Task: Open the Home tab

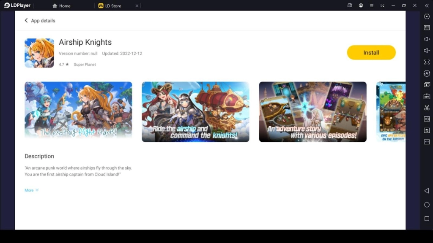Action: (x=61, y=6)
